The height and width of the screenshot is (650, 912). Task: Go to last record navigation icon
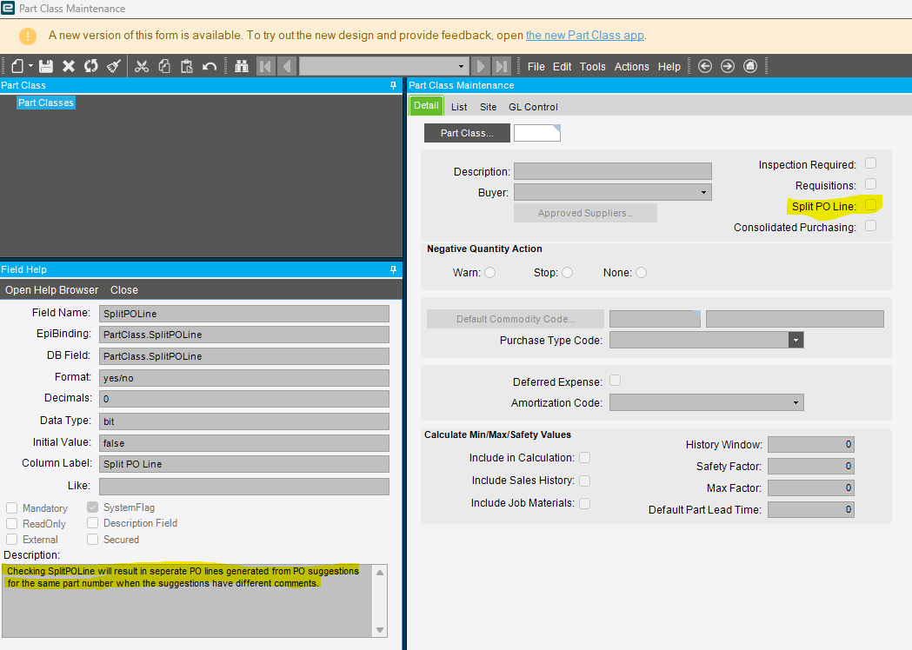(502, 66)
